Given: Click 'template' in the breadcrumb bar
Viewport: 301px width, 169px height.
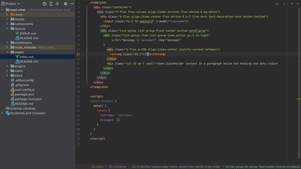Looking at the screenshot, I should click(x=97, y=167).
